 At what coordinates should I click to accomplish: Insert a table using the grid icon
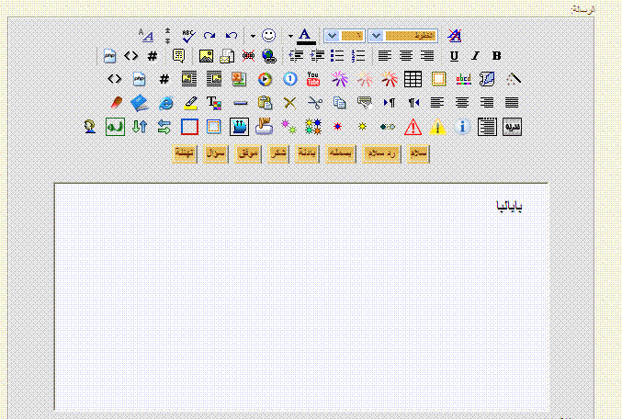[413, 79]
